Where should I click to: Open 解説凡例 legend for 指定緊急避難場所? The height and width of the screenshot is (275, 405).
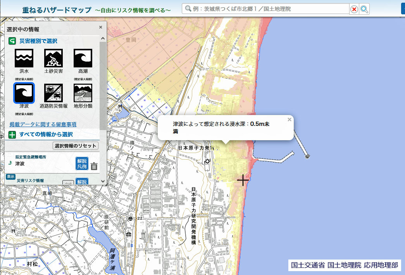(82, 164)
